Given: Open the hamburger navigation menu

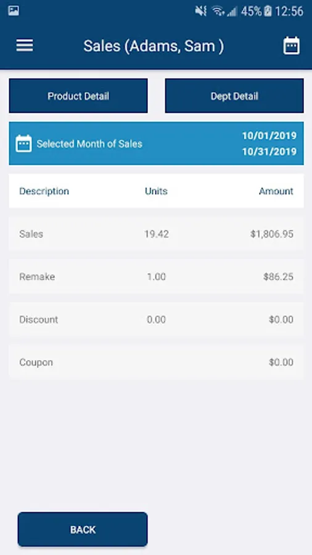Looking at the screenshot, I should (25, 46).
